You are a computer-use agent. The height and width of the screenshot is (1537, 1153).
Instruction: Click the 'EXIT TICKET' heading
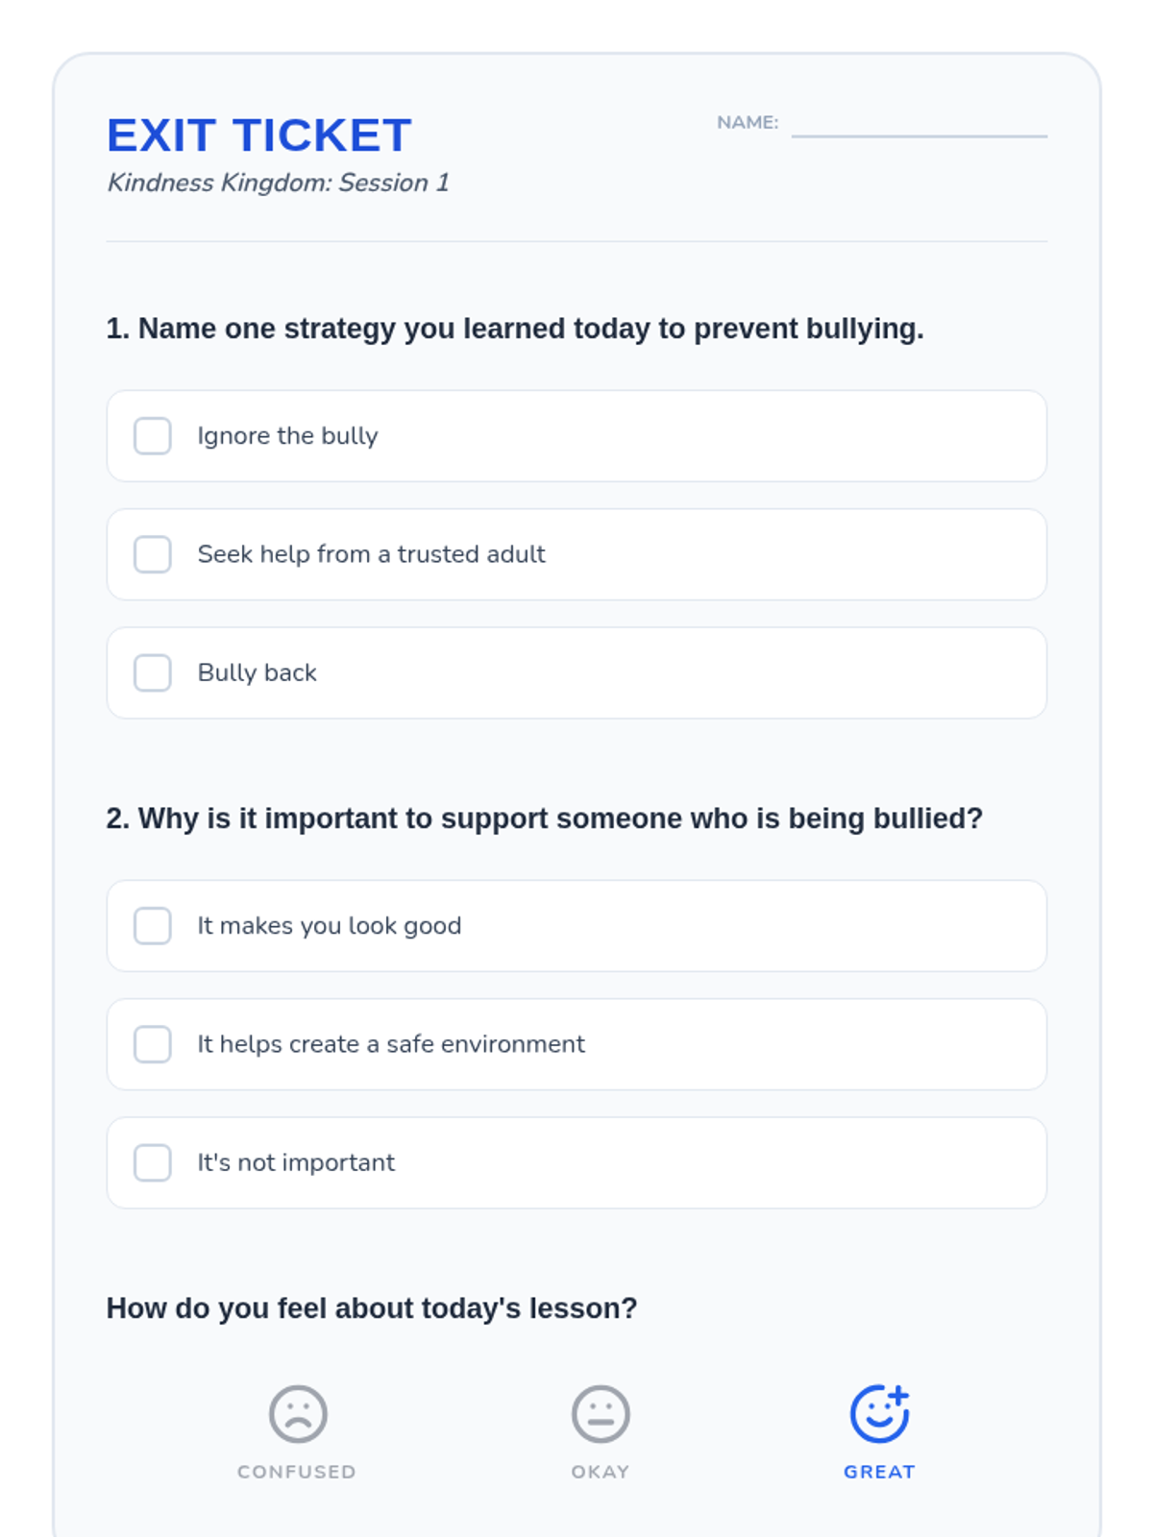259,135
